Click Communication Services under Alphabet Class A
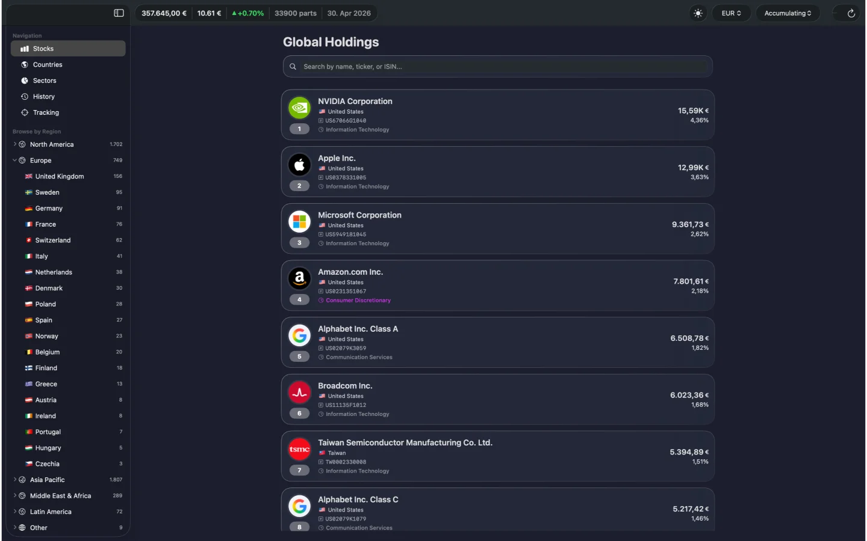 coord(359,358)
